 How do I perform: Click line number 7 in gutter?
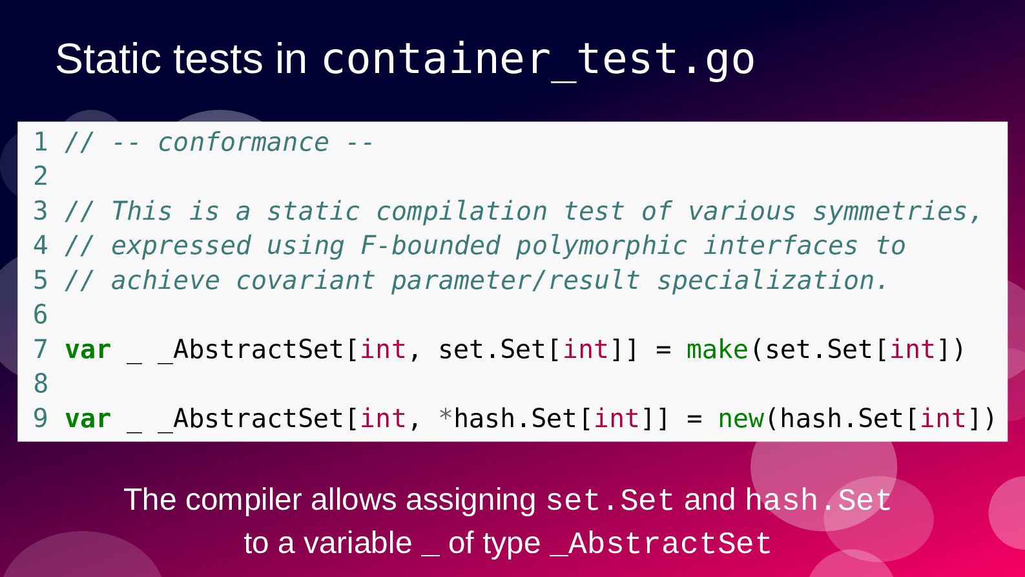point(41,349)
